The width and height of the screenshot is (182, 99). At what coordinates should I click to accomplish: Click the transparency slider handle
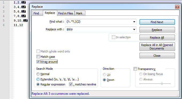pos(162,84)
